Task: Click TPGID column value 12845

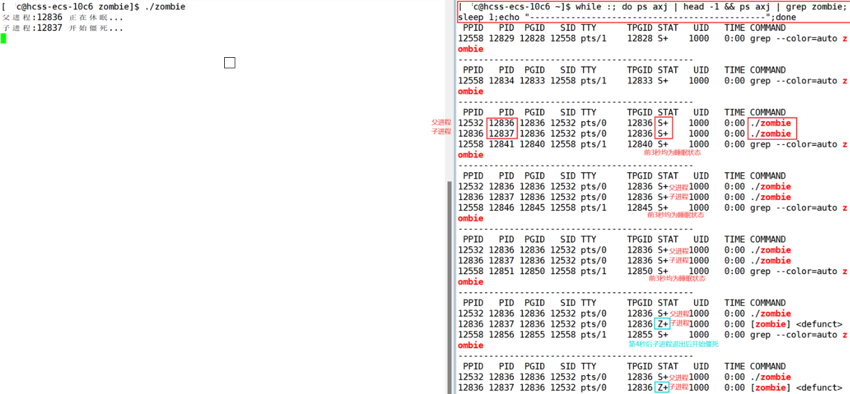Action: pyautogui.click(x=640, y=208)
